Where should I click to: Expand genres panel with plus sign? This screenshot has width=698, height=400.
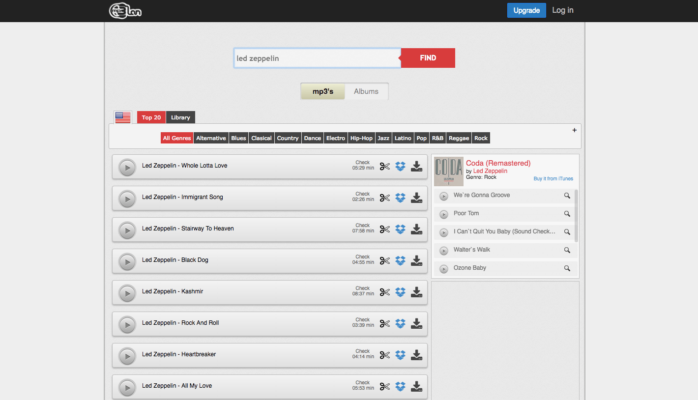coord(574,130)
